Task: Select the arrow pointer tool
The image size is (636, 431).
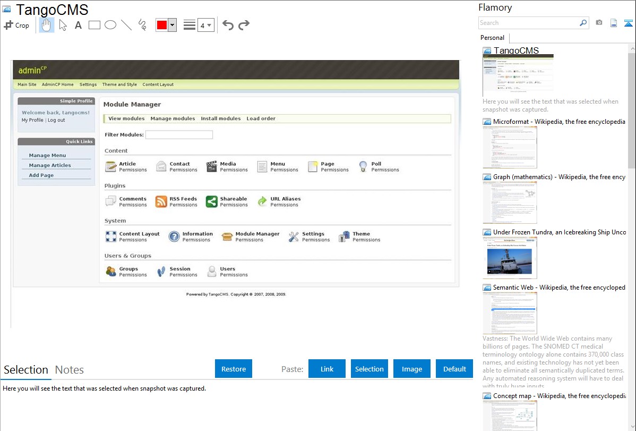Action: click(63, 25)
